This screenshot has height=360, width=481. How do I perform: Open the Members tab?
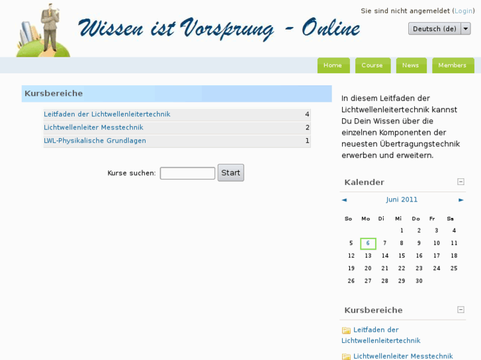pyautogui.click(x=453, y=65)
